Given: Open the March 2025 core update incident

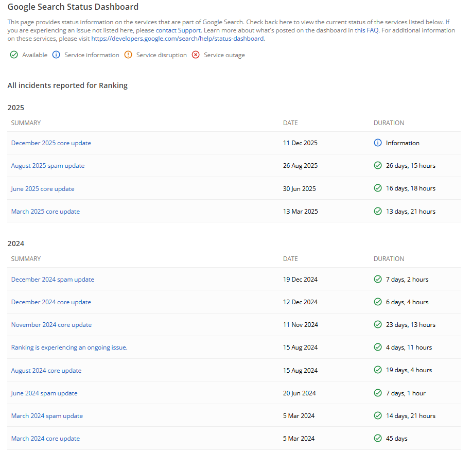Looking at the screenshot, I should pyautogui.click(x=45, y=211).
